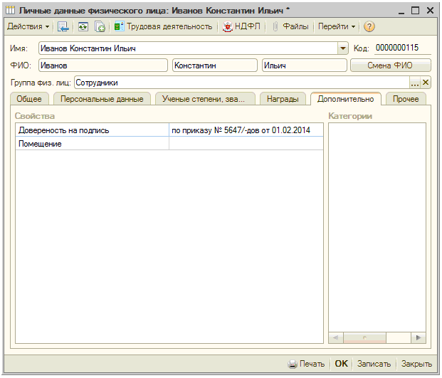Click the Константин first name field
Screen dimensions: 442x378
[215, 65]
